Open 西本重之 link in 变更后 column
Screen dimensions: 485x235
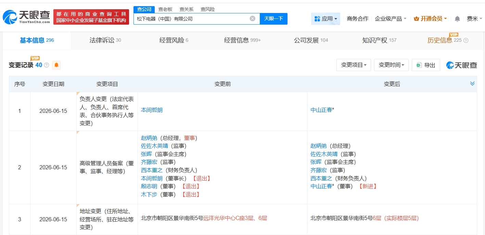(x=321, y=179)
